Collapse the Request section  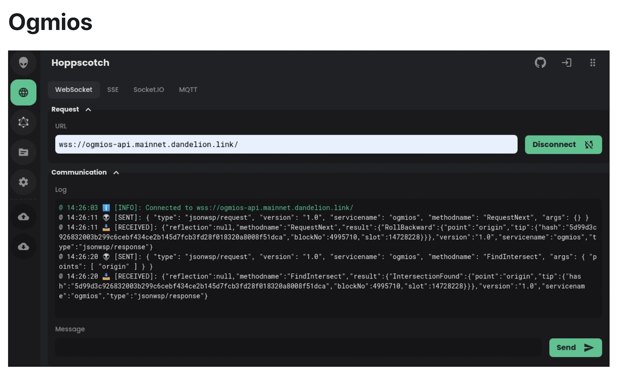click(71, 110)
